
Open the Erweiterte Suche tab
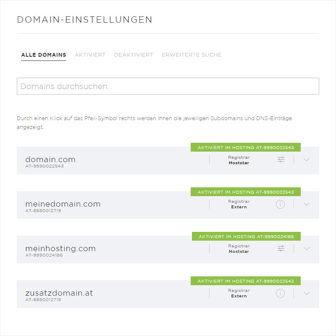click(x=192, y=55)
